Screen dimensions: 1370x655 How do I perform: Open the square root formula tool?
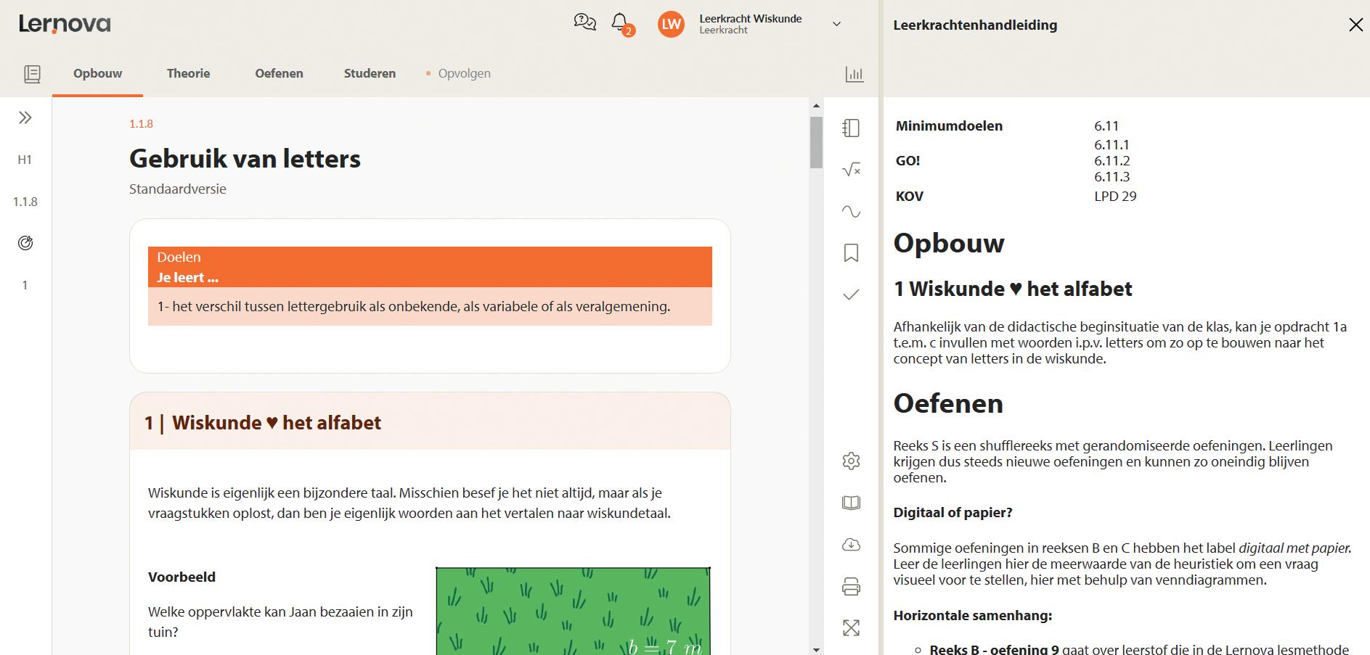pos(851,170)
